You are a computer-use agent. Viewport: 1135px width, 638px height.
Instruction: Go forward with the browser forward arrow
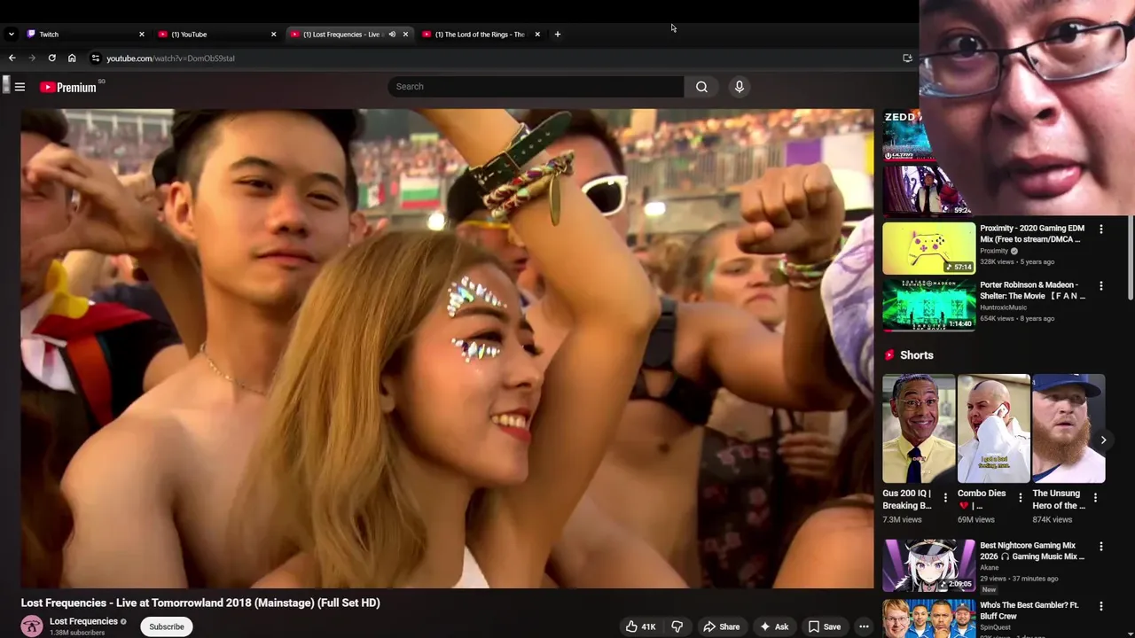(x=32, y=58)
